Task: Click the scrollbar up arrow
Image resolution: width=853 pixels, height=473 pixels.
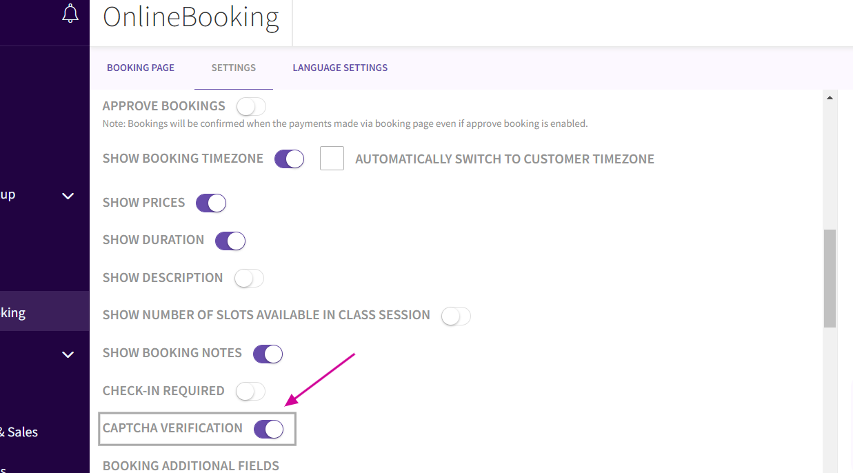Action: pos(830,98)
